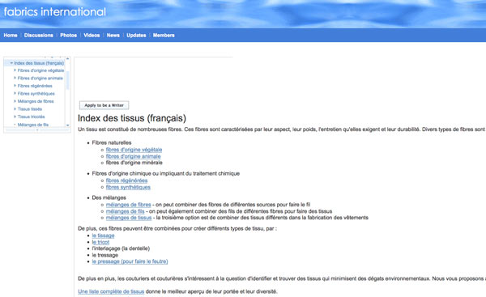Open the Discussions menu item
The image size is (486, 297).
(38, 36)
